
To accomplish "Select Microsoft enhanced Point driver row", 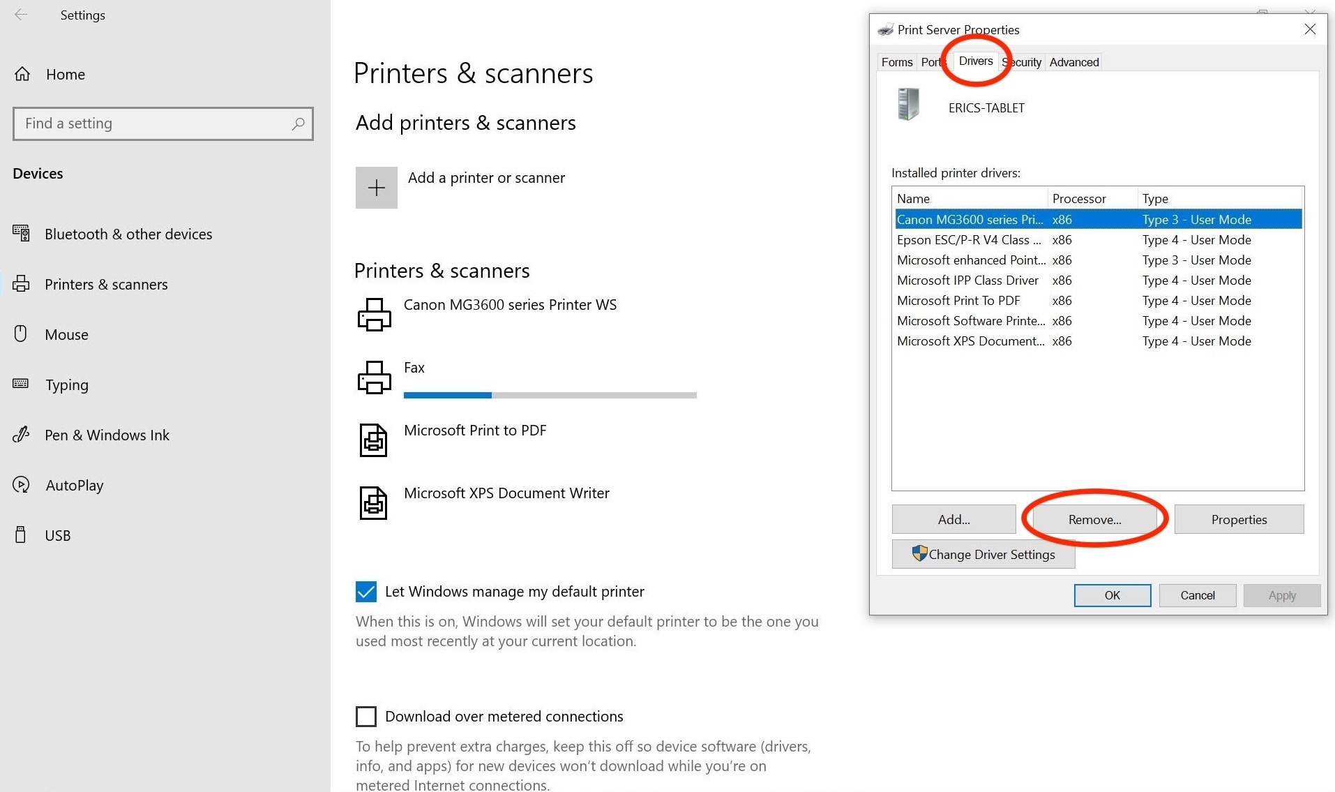I will (1099, 260).
